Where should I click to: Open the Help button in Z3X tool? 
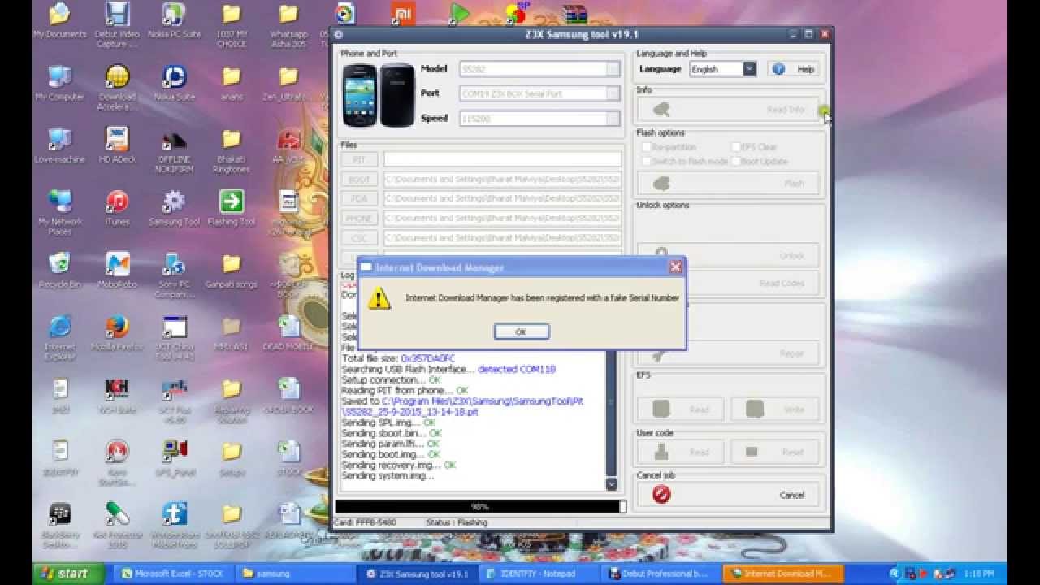(795, 69)
